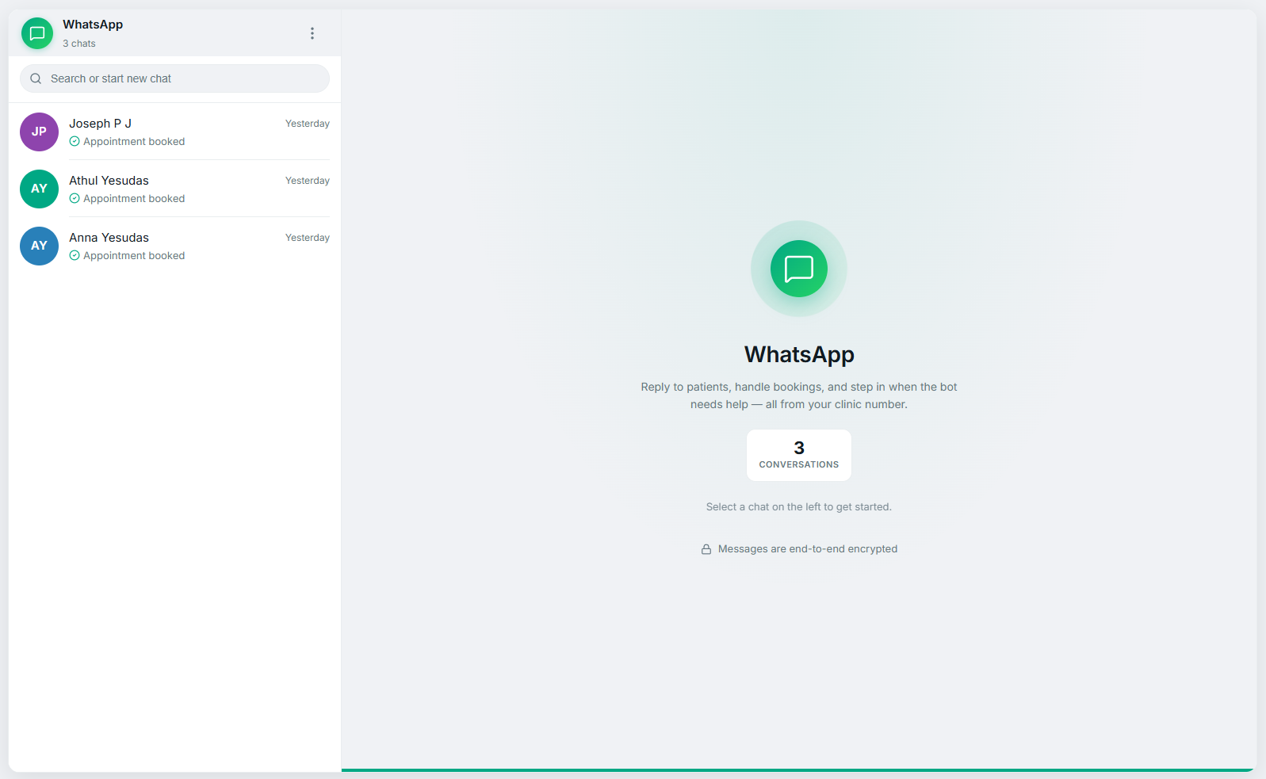Open the Athul Yesudas chat
This screenshot has height=779, width=1266.
174,189
